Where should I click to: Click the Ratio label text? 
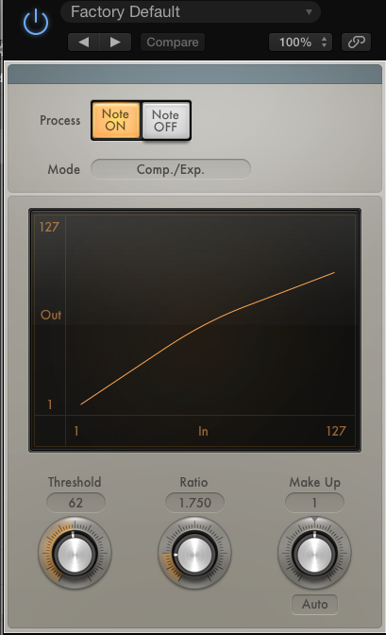(193, 482)
